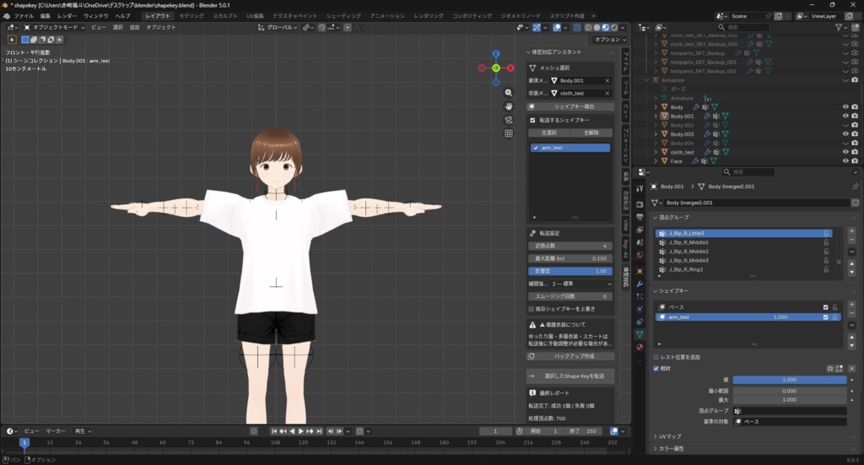Viewport: 864px width, 465px height.
Task: Uncheck arm_test in transfer shape key list
Action: [x=535, y=148]
